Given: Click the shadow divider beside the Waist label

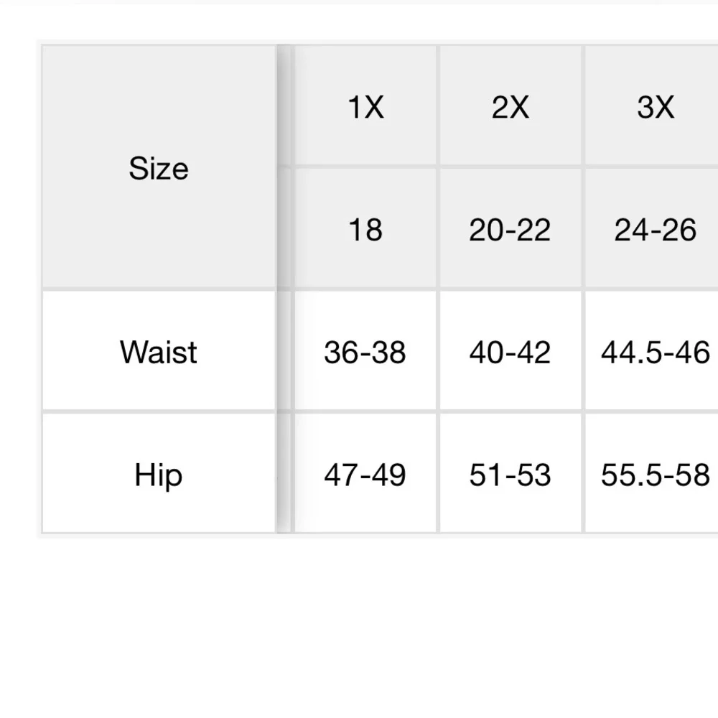Looking at the screenshot, I should (285, 352).
